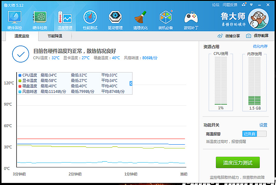The height and width of the screenshot is (185, 276).
Task: Click 当温度过高时，报警提醒 description
Action: (226, 142)
